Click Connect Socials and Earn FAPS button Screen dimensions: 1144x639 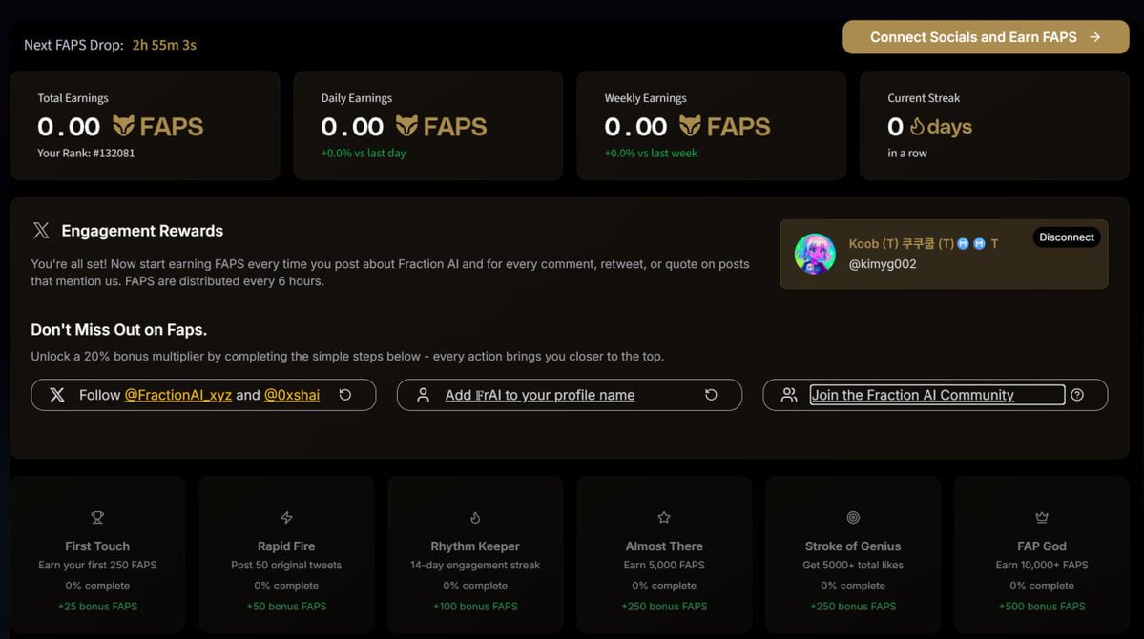point(986,37)
